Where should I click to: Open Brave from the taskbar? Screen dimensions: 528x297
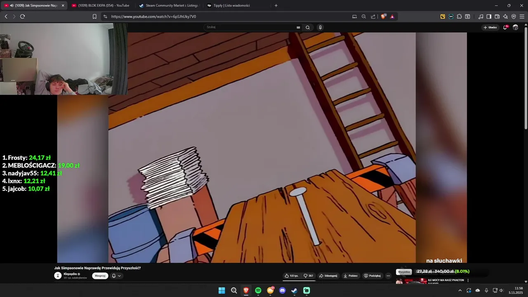(x=246, y=290)
